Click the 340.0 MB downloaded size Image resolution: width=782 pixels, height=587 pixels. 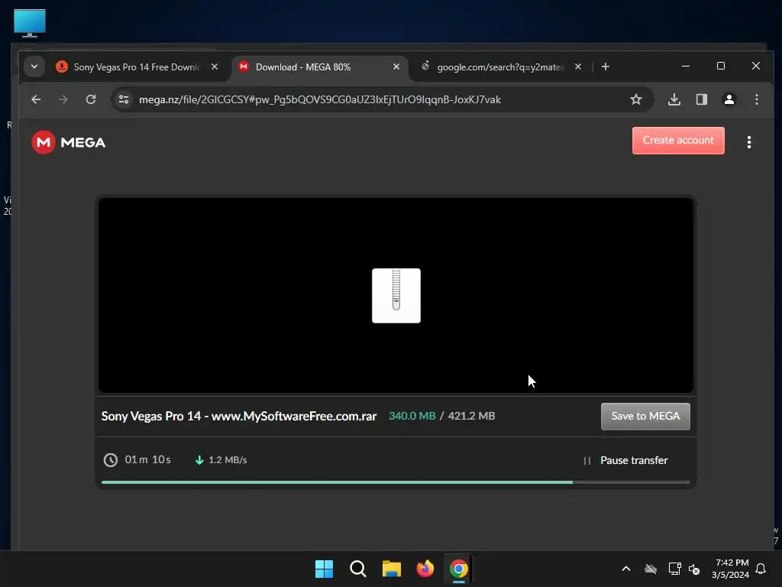point(412,416)
